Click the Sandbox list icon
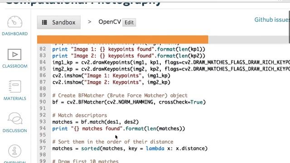 tap(44, 22)
